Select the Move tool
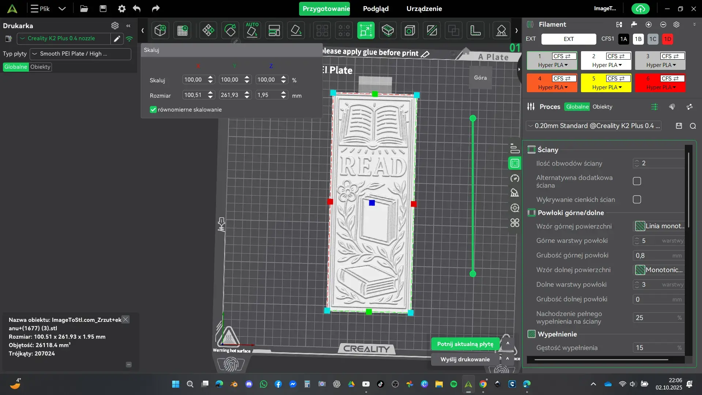Screen dimensions: 702x395 (x=208, y=30)
